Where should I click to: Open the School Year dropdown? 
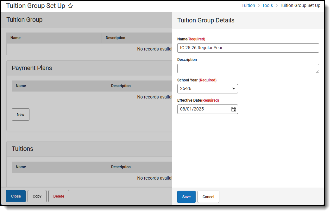click(207, 89)
